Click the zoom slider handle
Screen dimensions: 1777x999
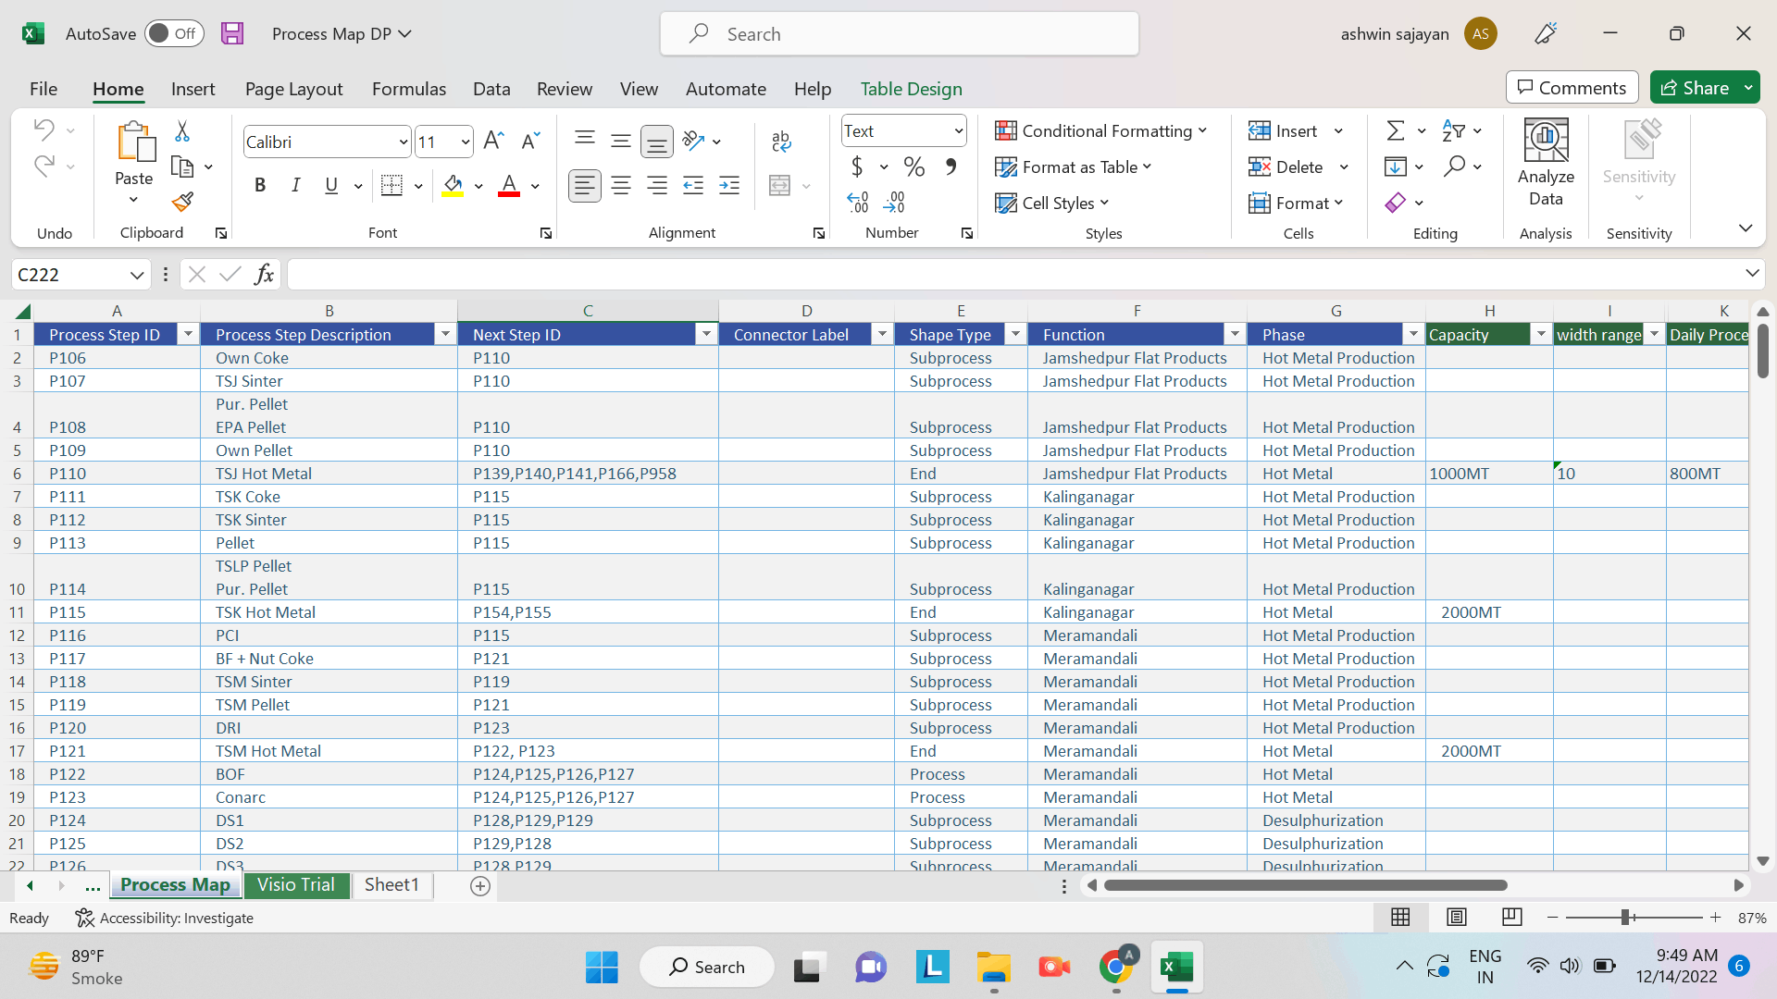click(x=1625, y=918)
